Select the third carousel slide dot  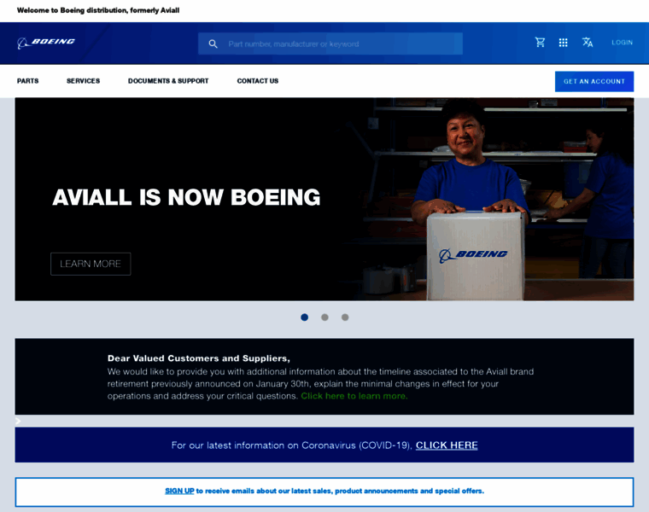(x=345, y=317)
